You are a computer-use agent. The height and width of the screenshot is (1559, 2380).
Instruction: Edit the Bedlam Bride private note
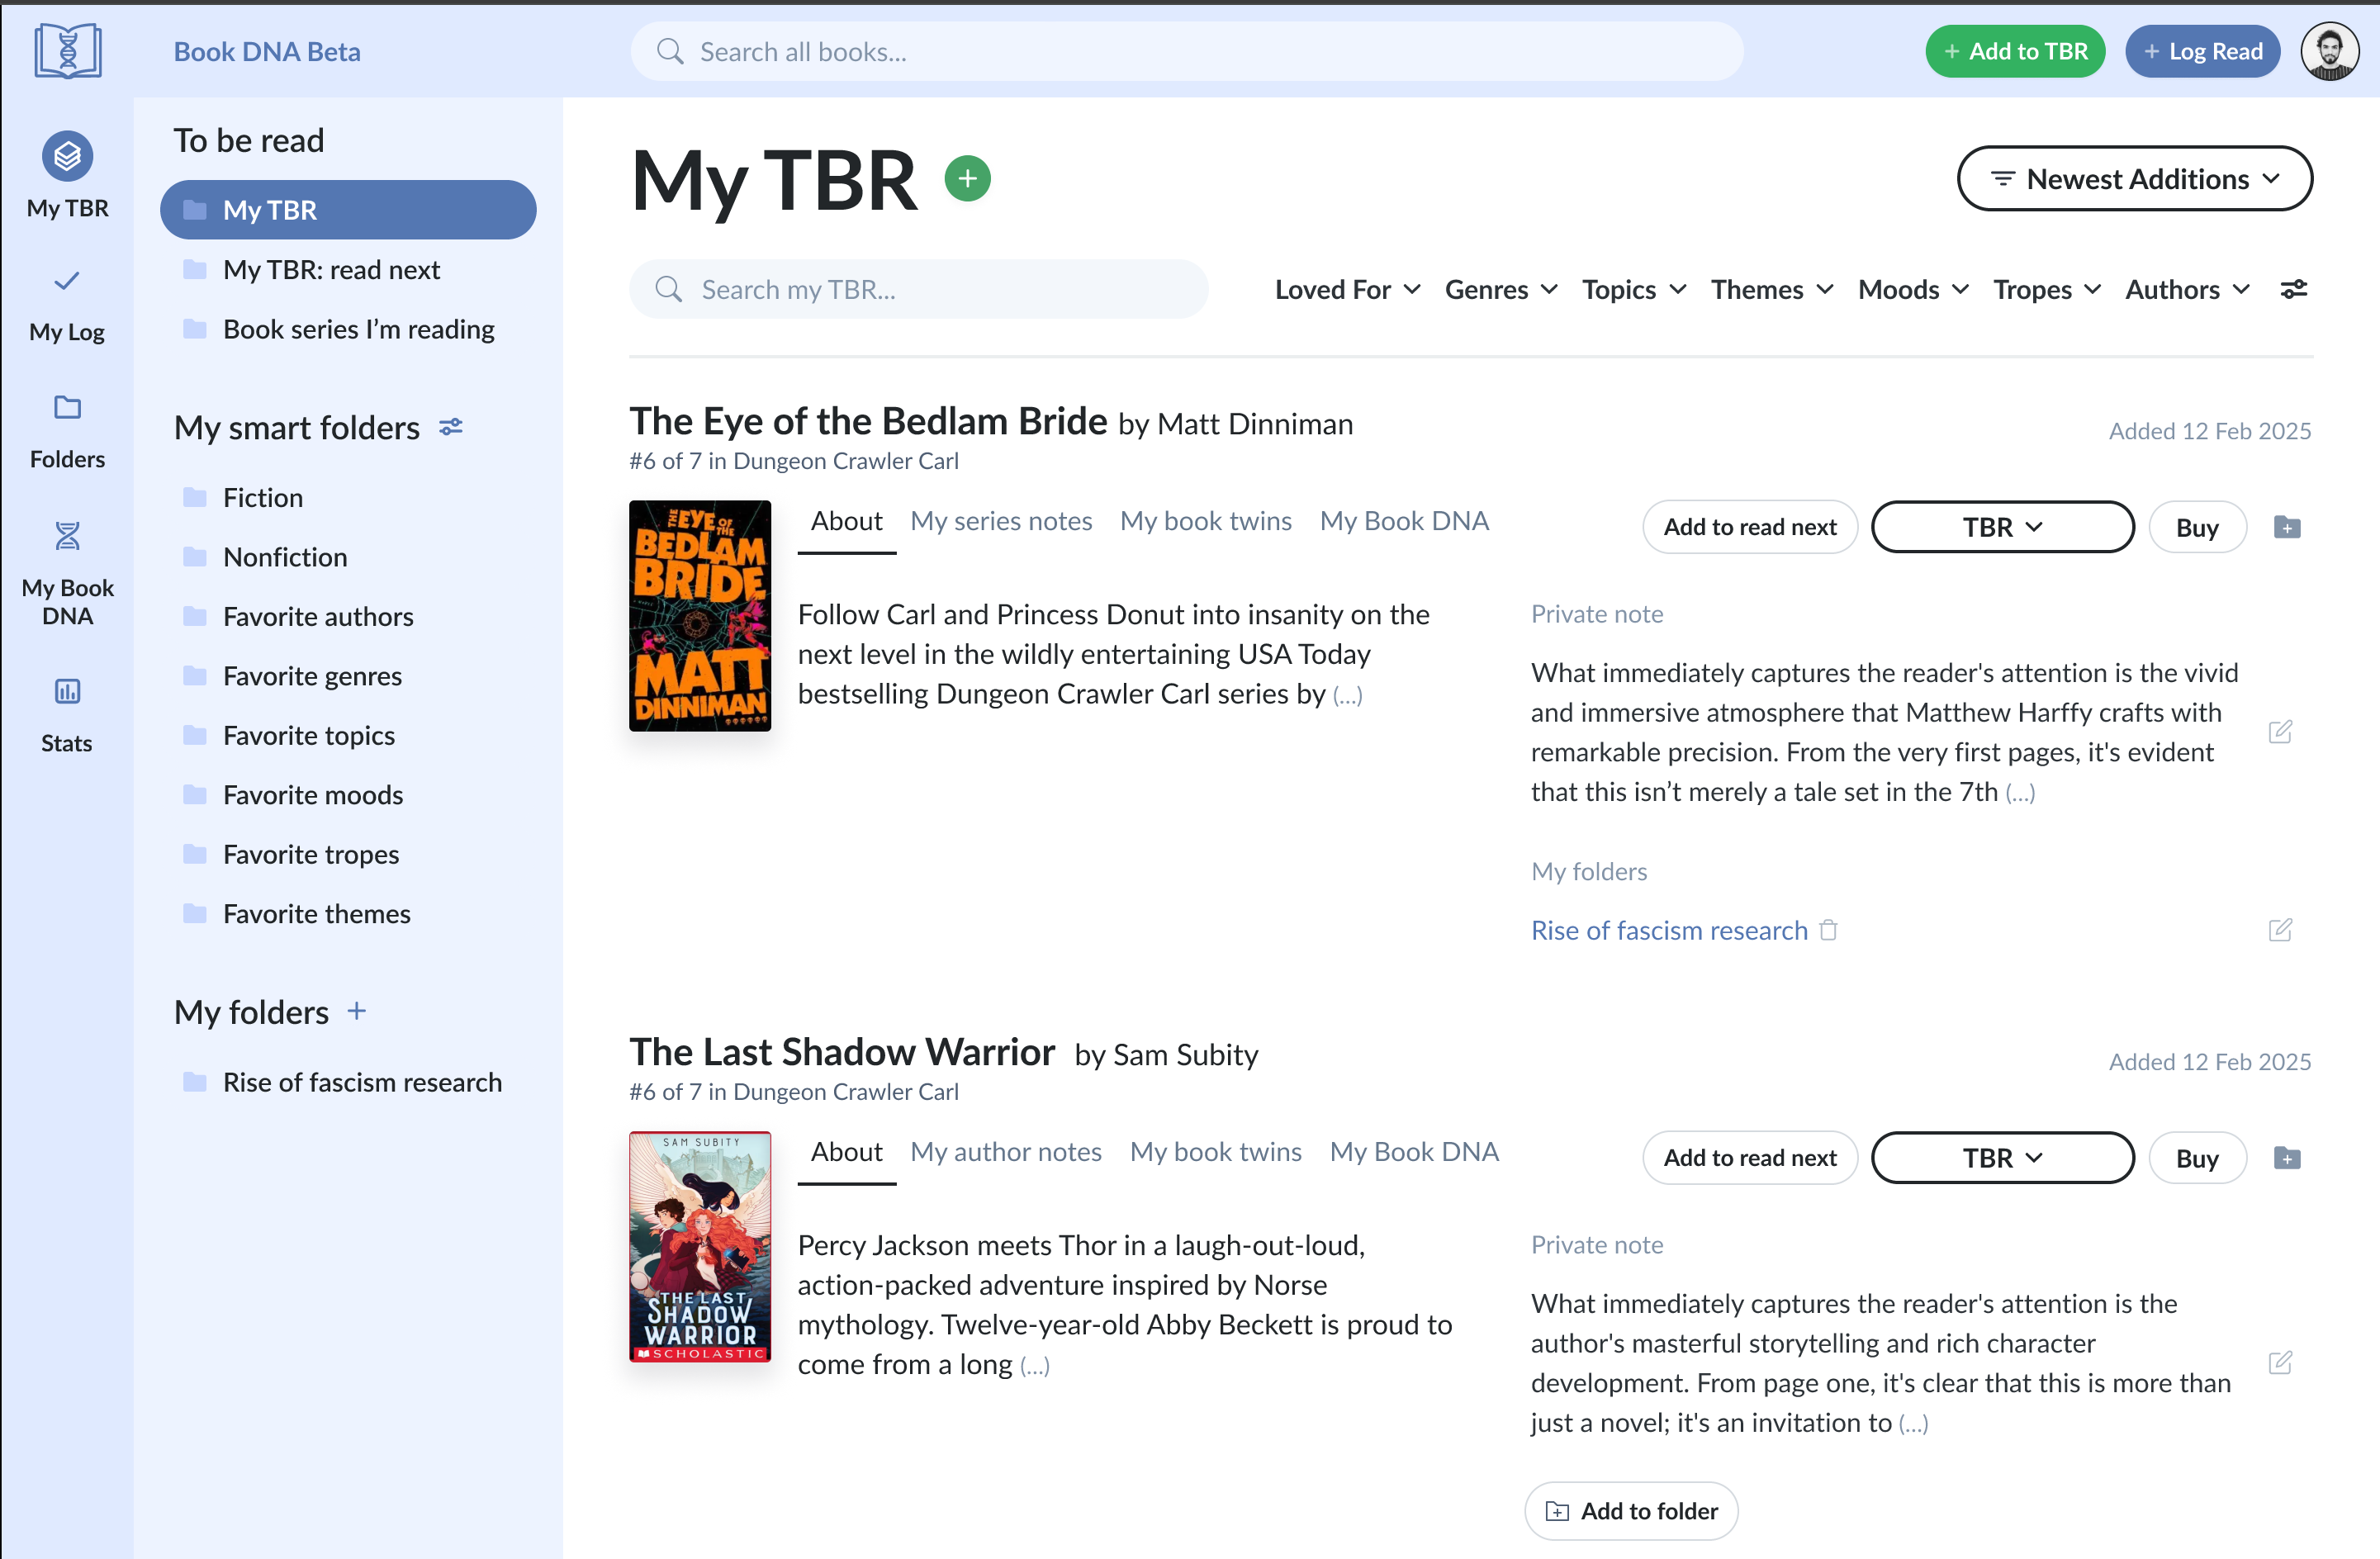2279,732
